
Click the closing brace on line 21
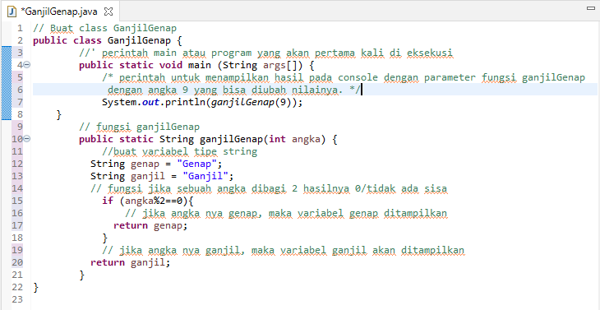point(82,275)
